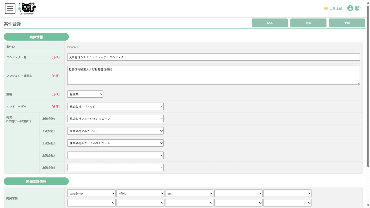This screenshot has height=208, width=370.
Task: Open the hamburger navigation menu
Action: click(x=10, y=9)
